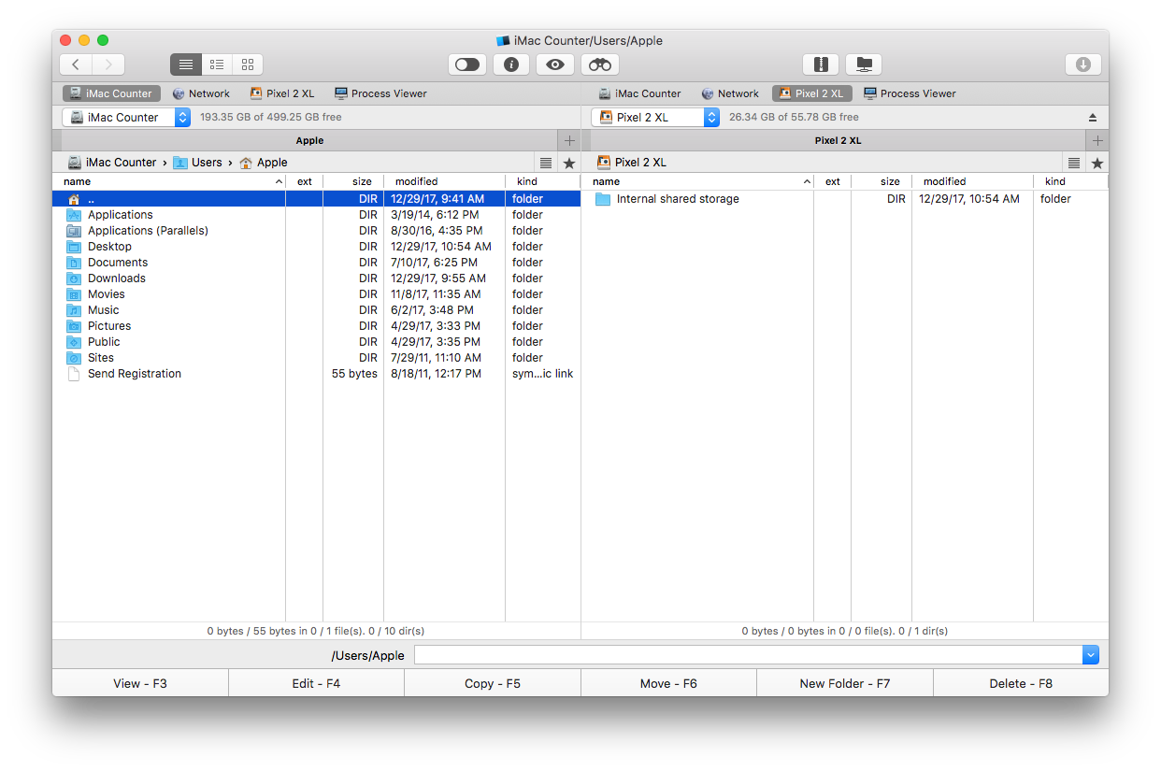Toggle hidden files with the switch icon

466,64
